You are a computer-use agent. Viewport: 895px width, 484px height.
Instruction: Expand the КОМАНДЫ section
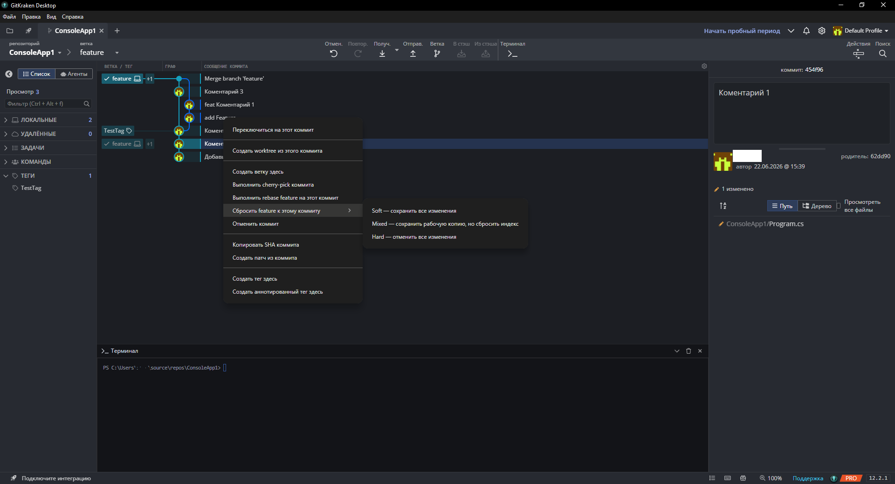coord(6,162)
